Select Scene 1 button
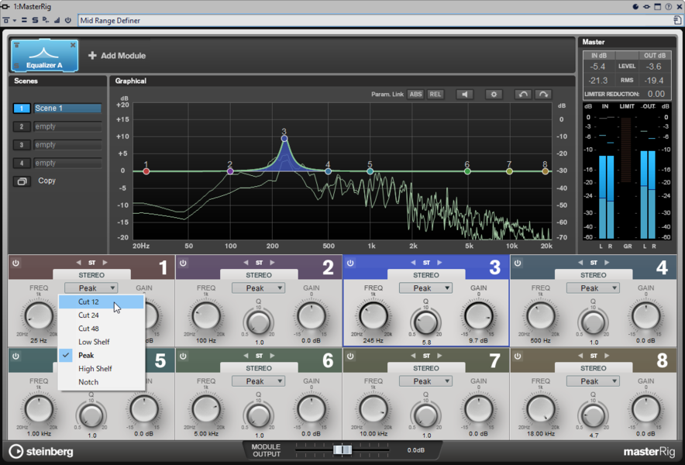Screen dimensions: 685x465 click(22, 108)
